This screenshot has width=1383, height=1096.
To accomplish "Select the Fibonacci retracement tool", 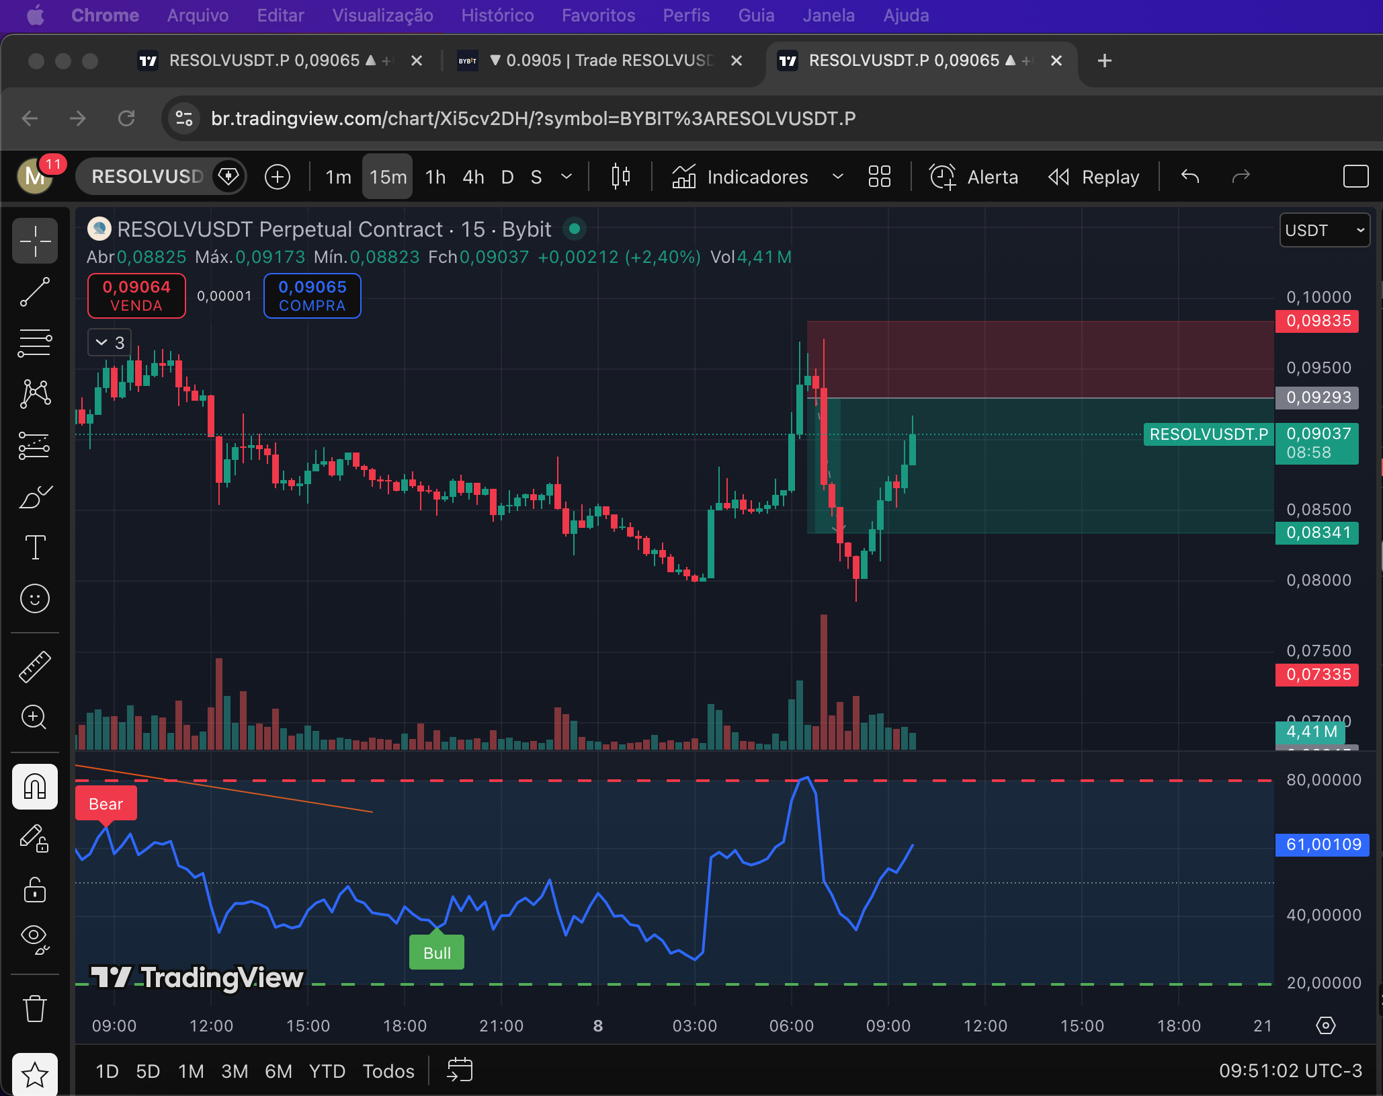I will coord(35,343).
